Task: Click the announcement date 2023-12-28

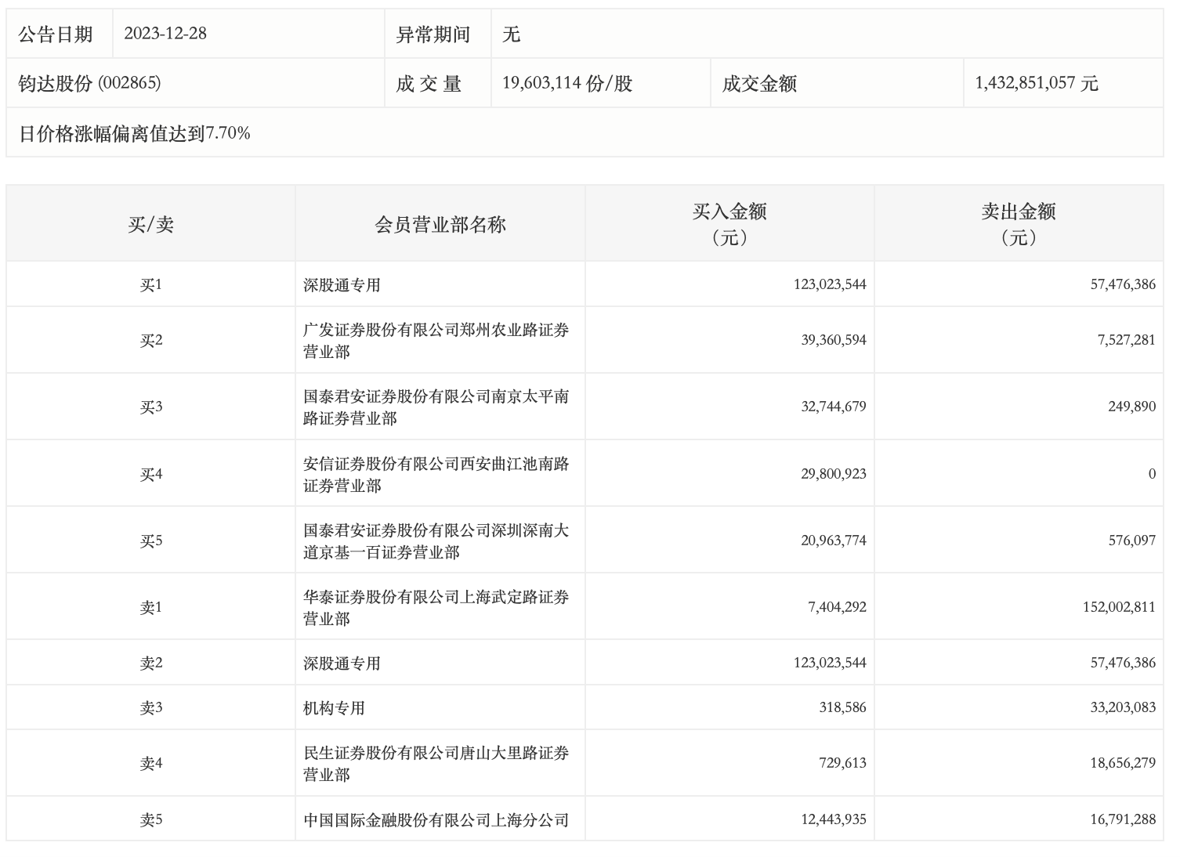Action: tap(165, 34)
